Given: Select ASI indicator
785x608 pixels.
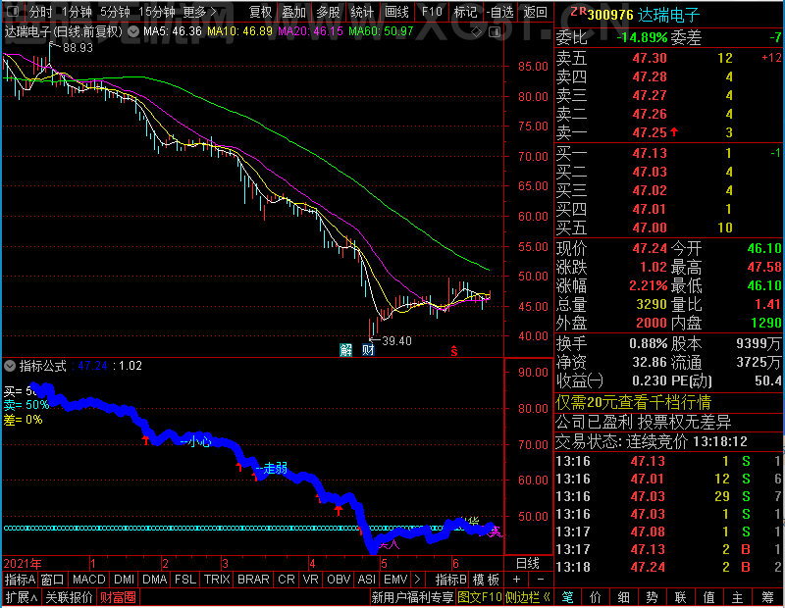Looking at the screenshot, I should point(367,580).
